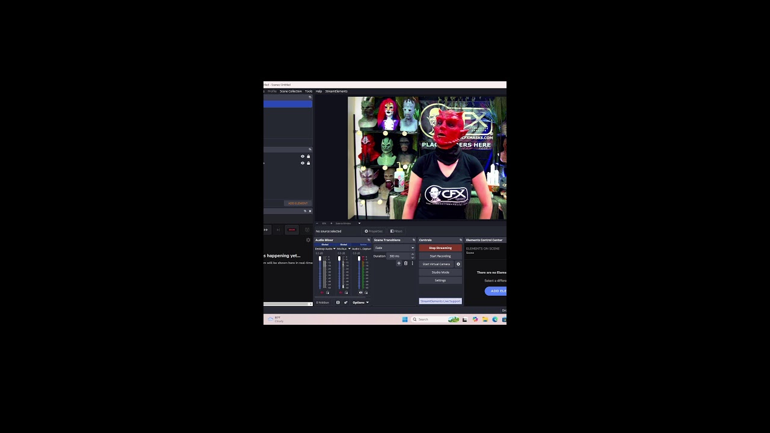Open the StreamElements menu
Screen dimensions: 770x433
point(336,91)
